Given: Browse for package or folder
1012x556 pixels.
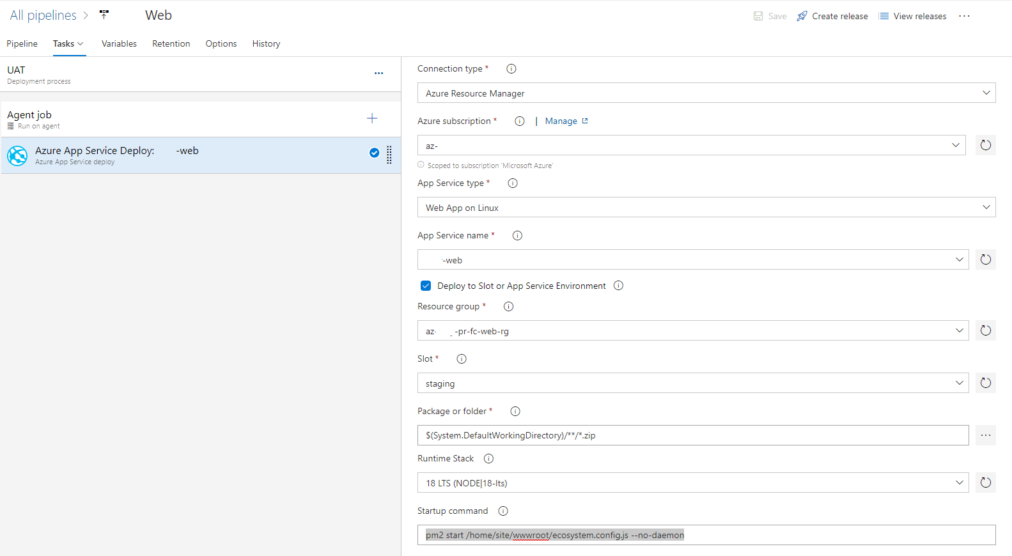Looking at the screenshot, I should pyautogui.click(x=986, y=435).
